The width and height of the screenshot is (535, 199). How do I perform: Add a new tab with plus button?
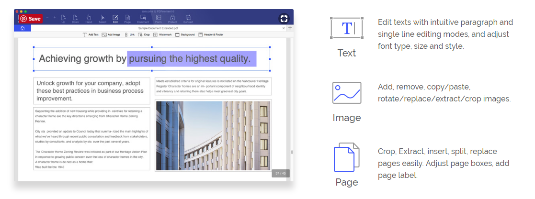(x=290, y=28)
